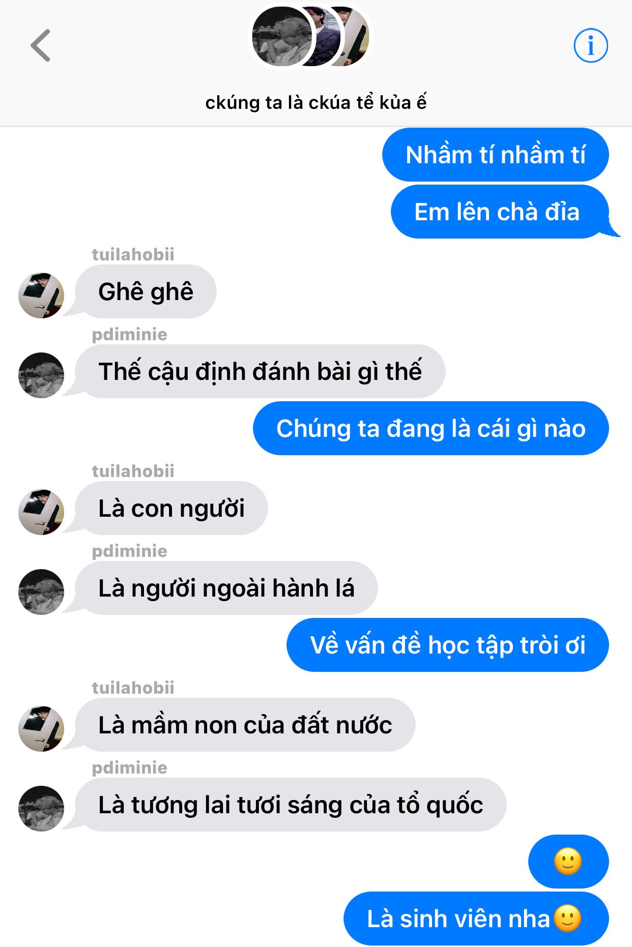The width and height of the screenshot is (632, 947).
Task: Open the group name "ckúng ta là ckúa tể kủa ế"
Action: pos(315,102)
